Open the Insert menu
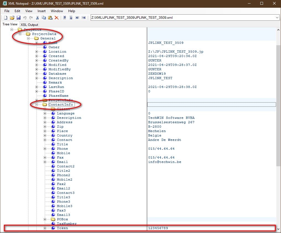This screenshot has width=281, height=233. (x=41, y=11)
